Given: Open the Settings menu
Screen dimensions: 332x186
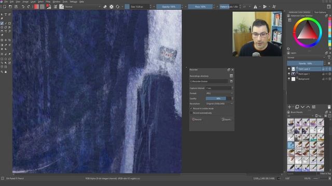Looking at the screenshot, I should coord(74,2).
